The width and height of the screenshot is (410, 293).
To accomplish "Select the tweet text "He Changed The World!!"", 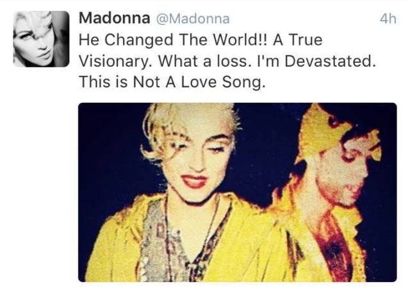I will (x=174, y=40).
